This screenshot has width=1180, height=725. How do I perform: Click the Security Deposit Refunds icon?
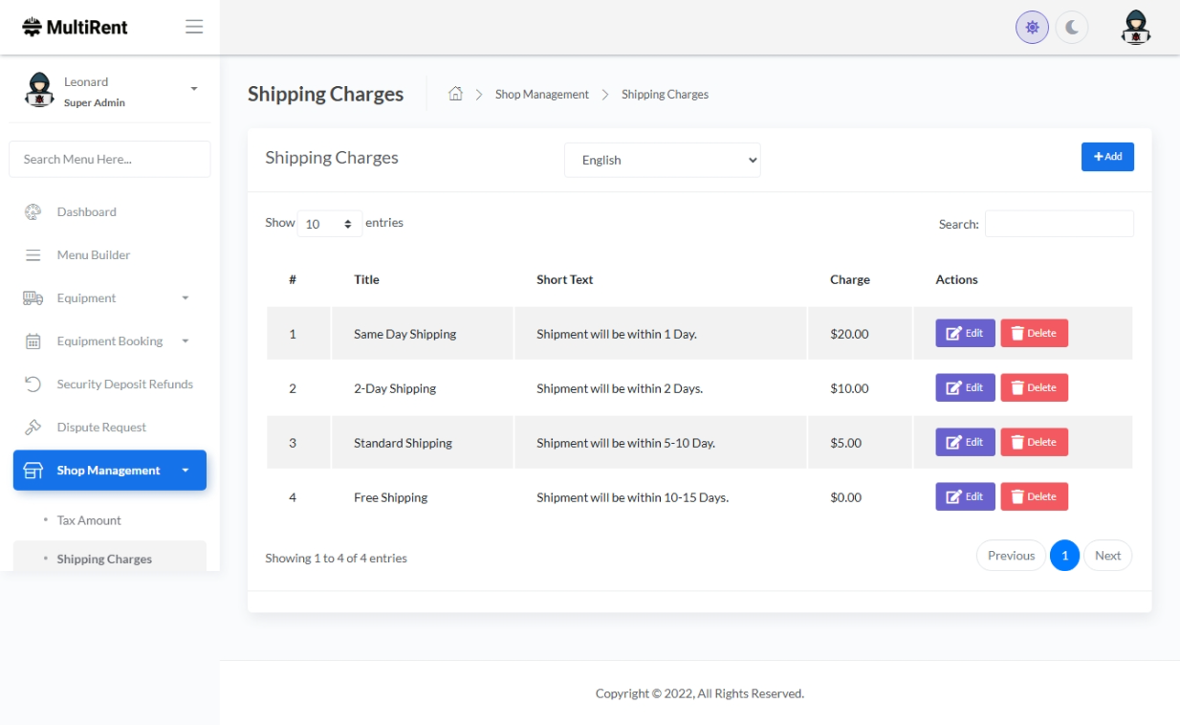pos(33,384)
